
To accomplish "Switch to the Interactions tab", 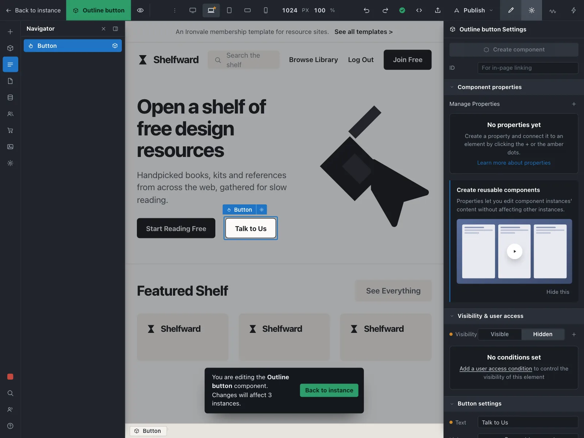I will 553,10.
